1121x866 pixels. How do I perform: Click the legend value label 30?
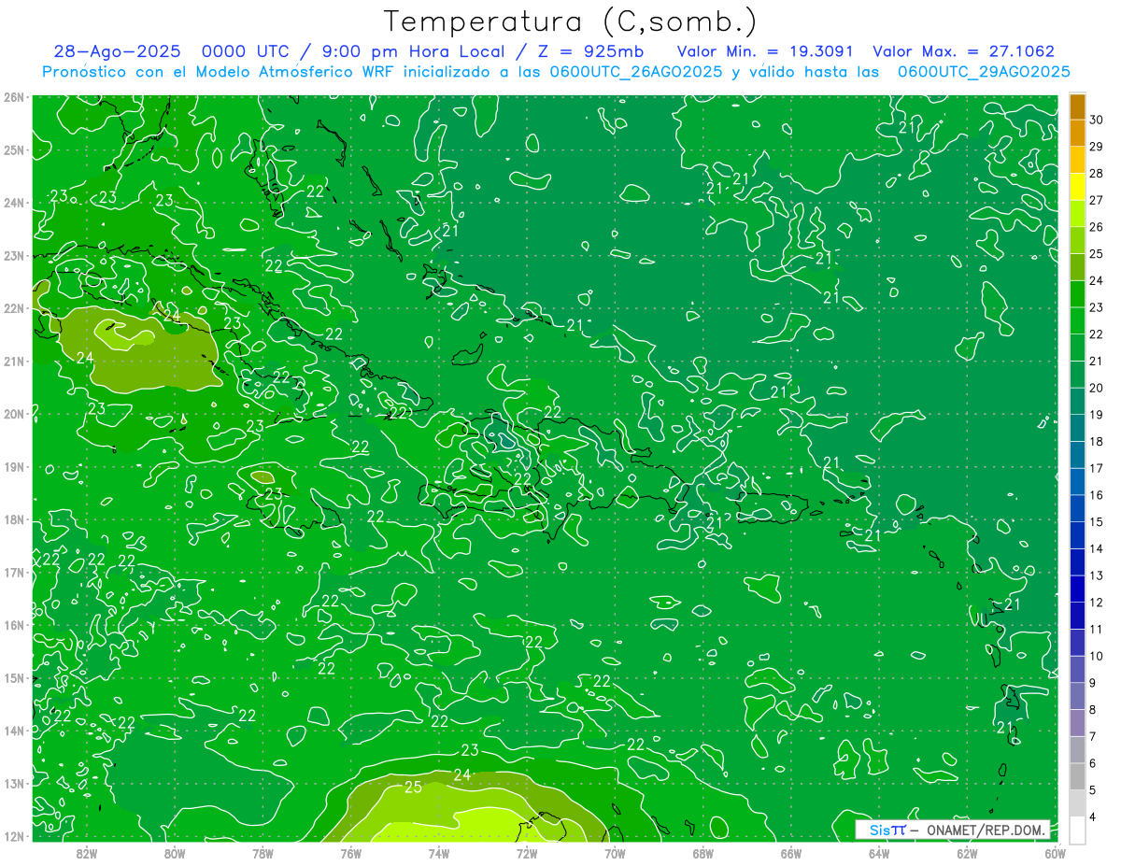[x=1096, y=120]
